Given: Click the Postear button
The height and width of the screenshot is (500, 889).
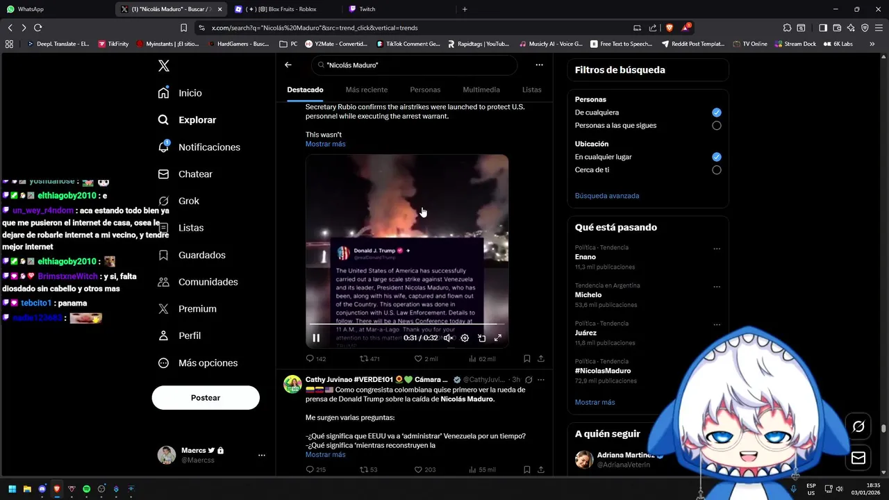Looking at the screenshot, I should pos(206,398).
